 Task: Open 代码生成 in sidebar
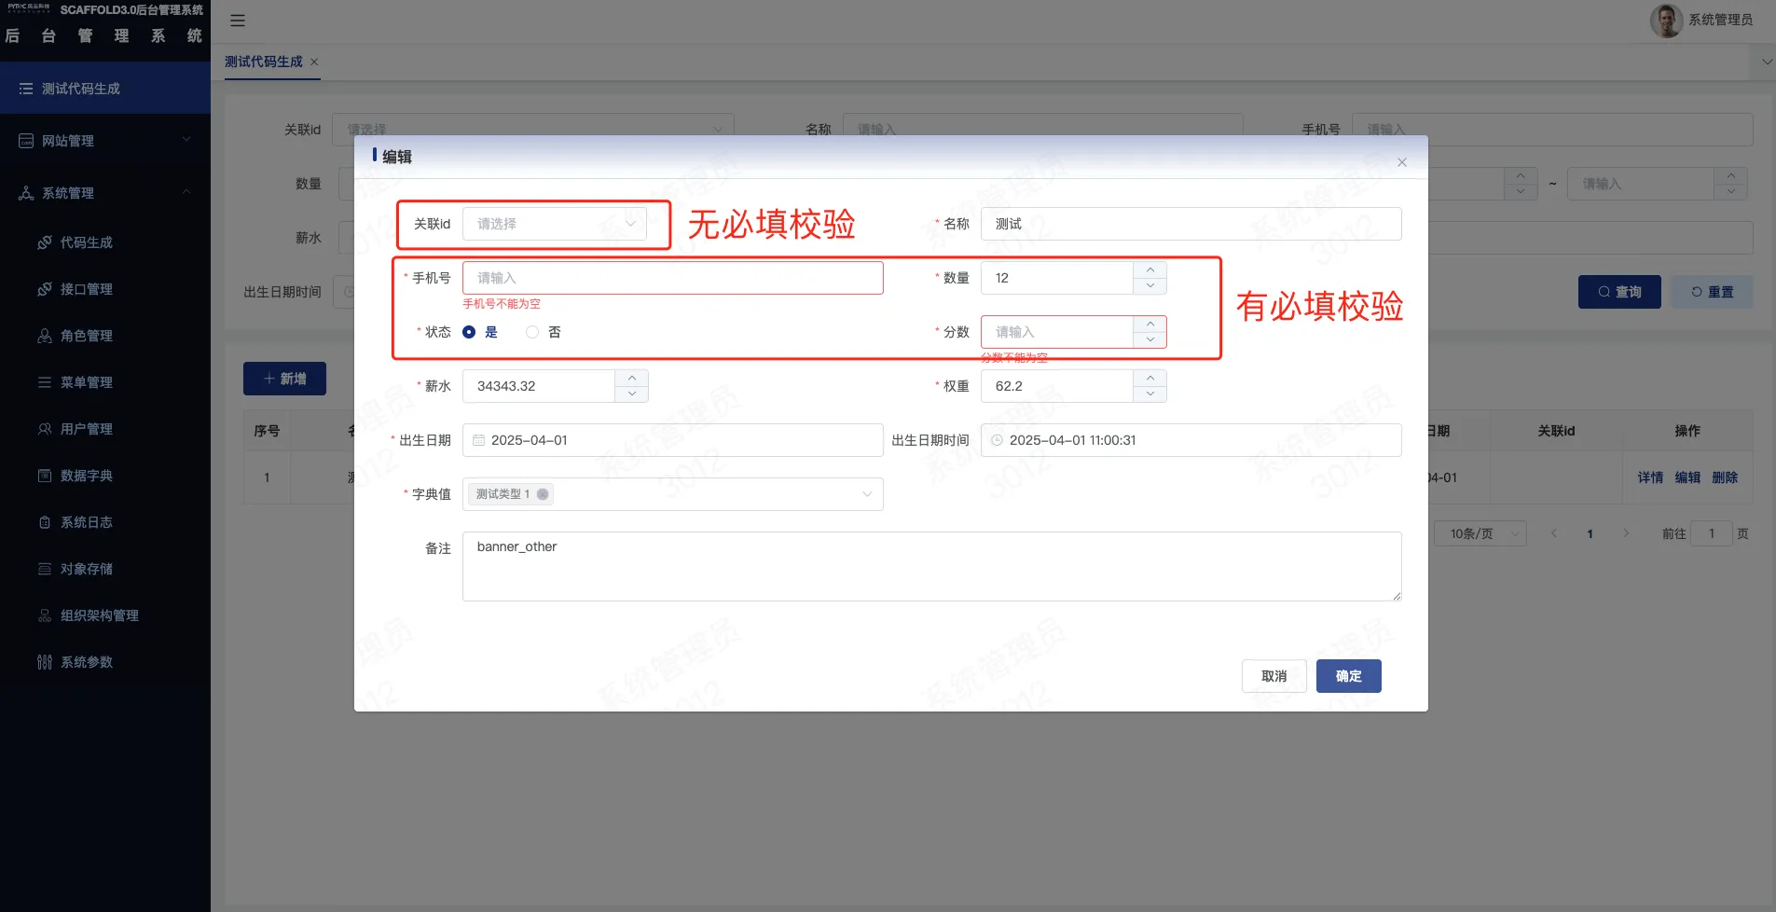[x=86, y=242]
